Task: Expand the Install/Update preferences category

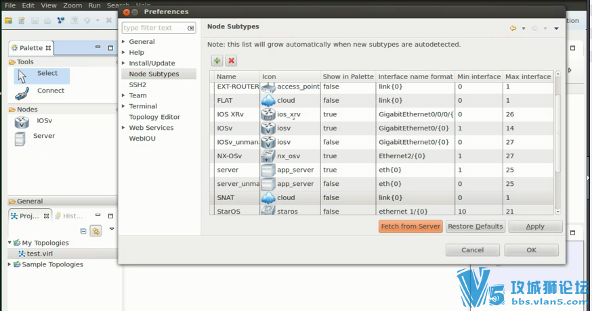Action: [x=123, y=63]
